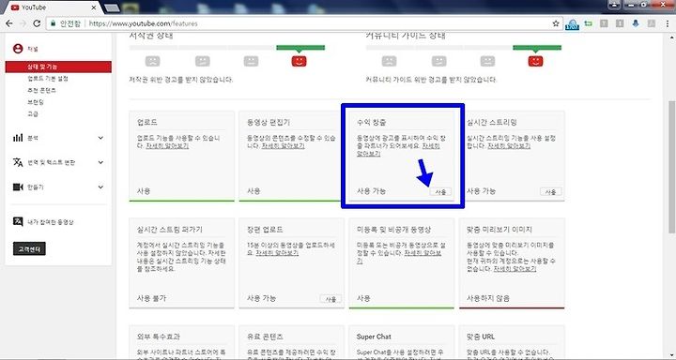This screenshot has width=676, height=360.
Task: Click the 저작권 상태 green progress bar
Action: [300, 48]
